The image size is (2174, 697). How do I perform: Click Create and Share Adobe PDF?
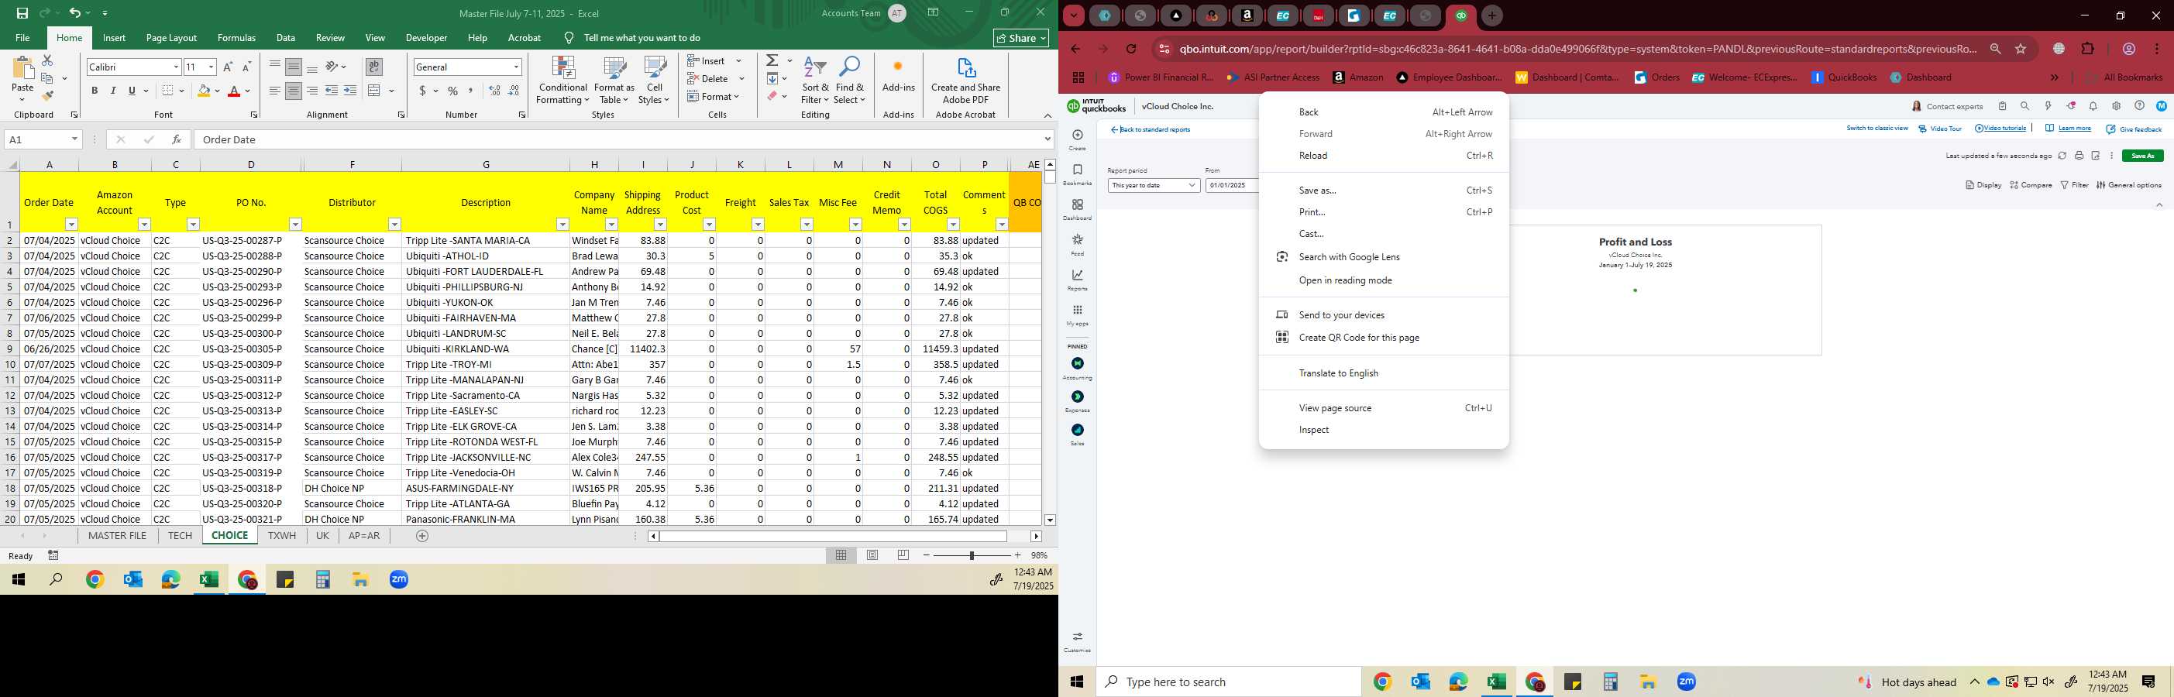pos(965,81)
